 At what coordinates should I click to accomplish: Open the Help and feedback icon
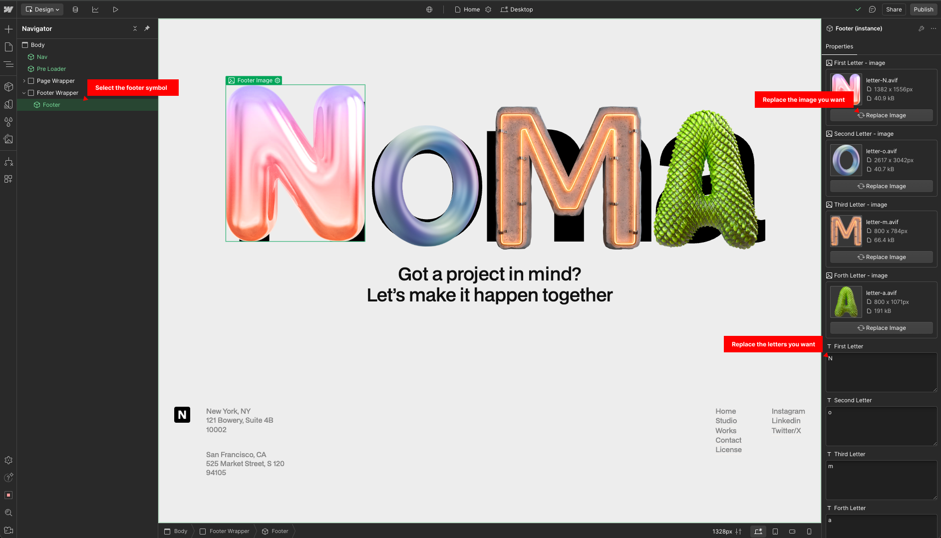(8, 478)
